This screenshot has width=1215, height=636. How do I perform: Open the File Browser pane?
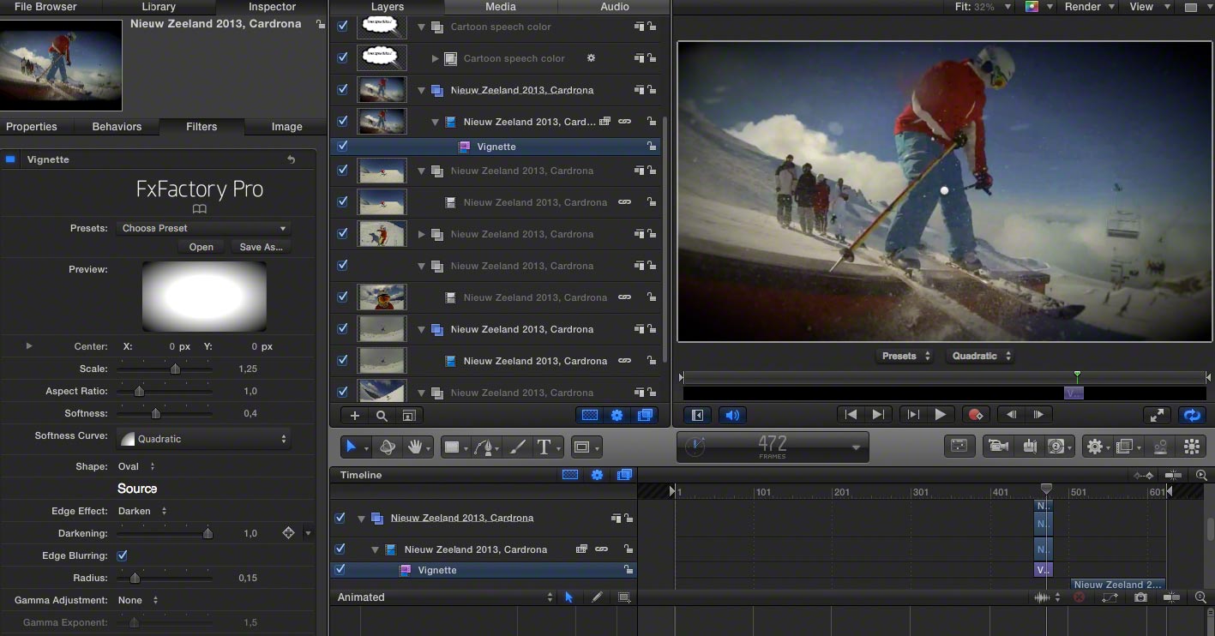coord(45,7)
